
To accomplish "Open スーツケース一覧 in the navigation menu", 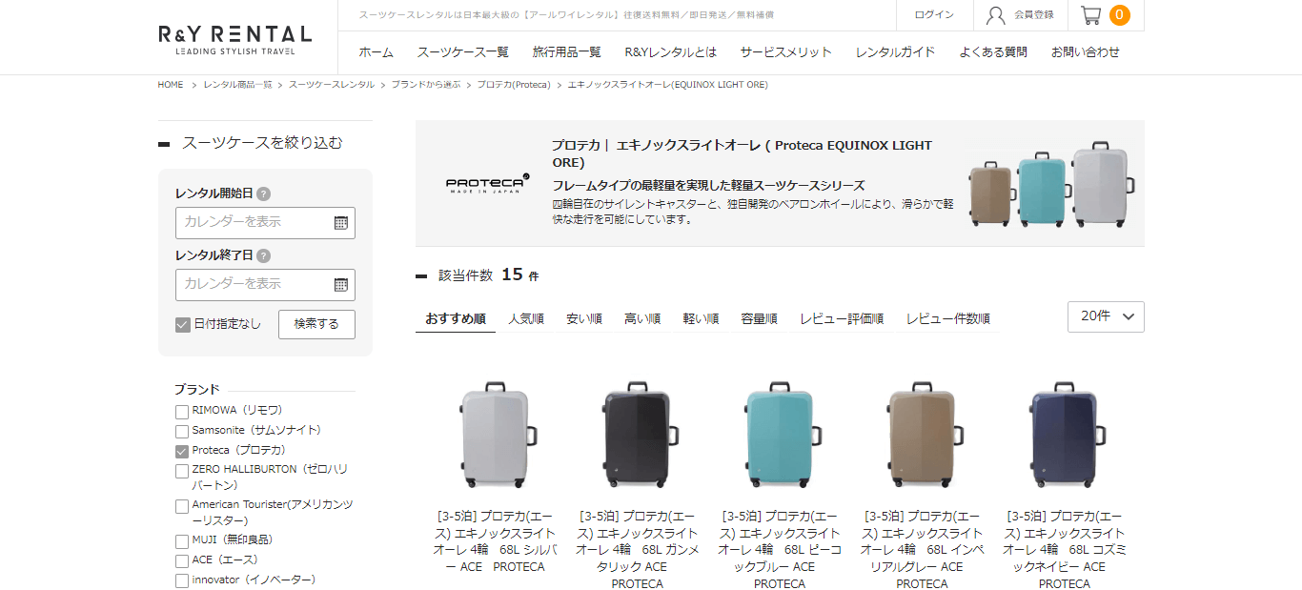I will point(463,52).
